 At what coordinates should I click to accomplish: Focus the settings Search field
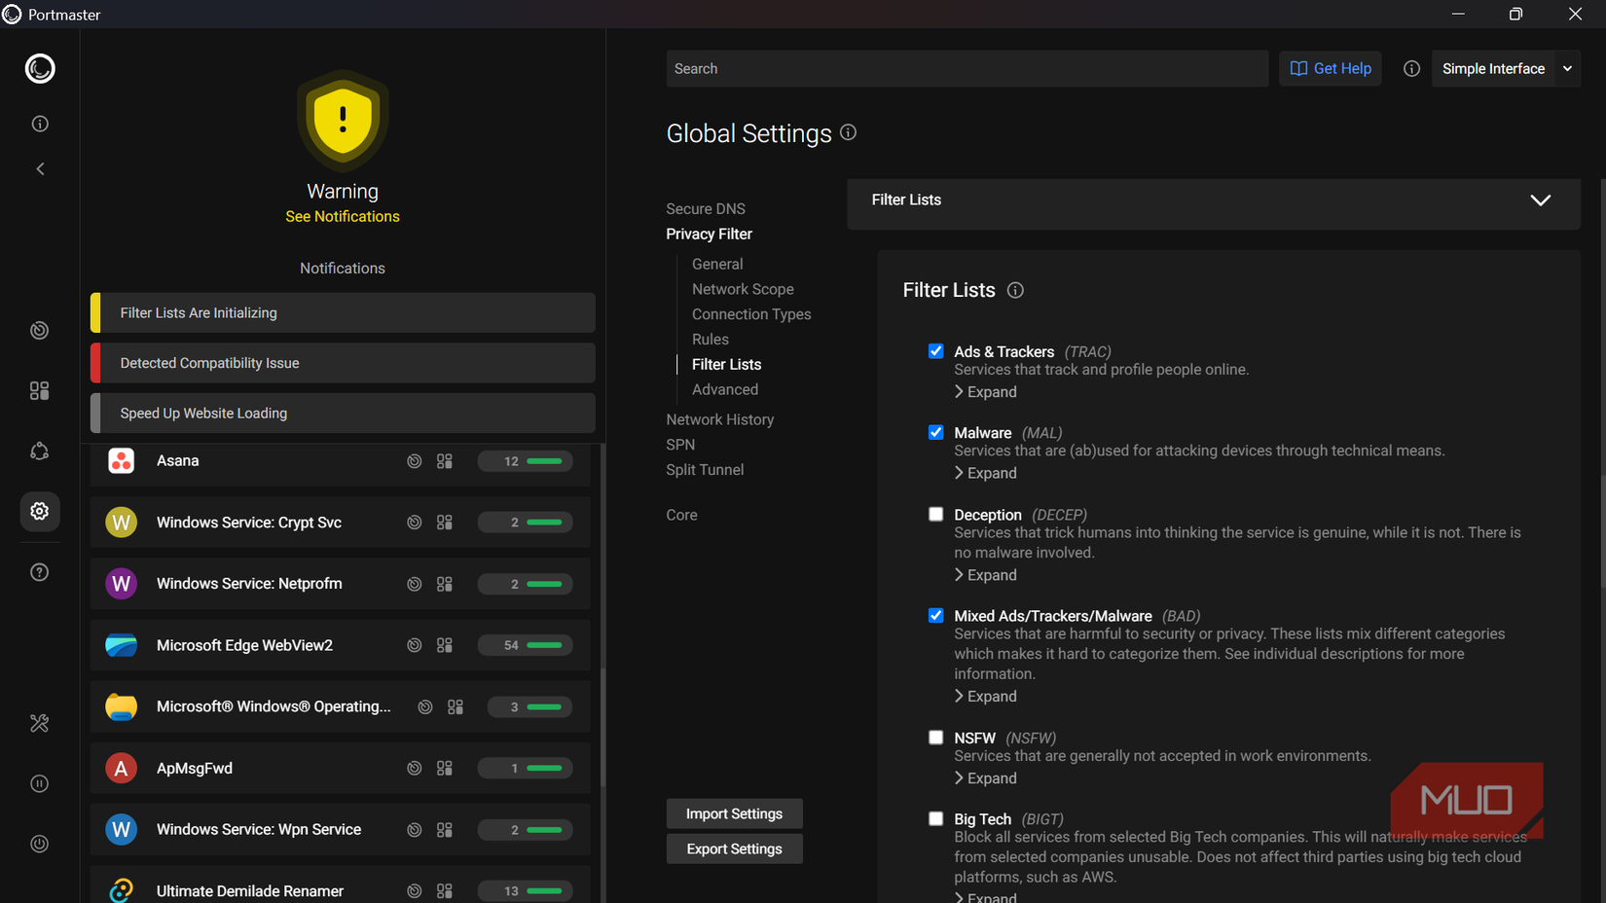(x=967, y=68)
